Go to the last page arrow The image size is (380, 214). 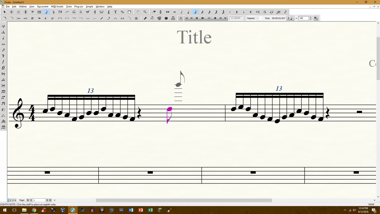(x=50, y=200)
